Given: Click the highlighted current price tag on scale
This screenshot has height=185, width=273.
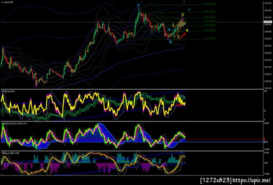Looking at the screenshot, I should click(268, 22).
